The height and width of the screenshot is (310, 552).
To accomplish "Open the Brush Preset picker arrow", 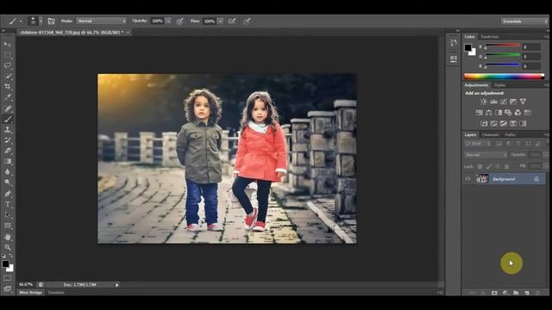I will [x=41, y=21].
